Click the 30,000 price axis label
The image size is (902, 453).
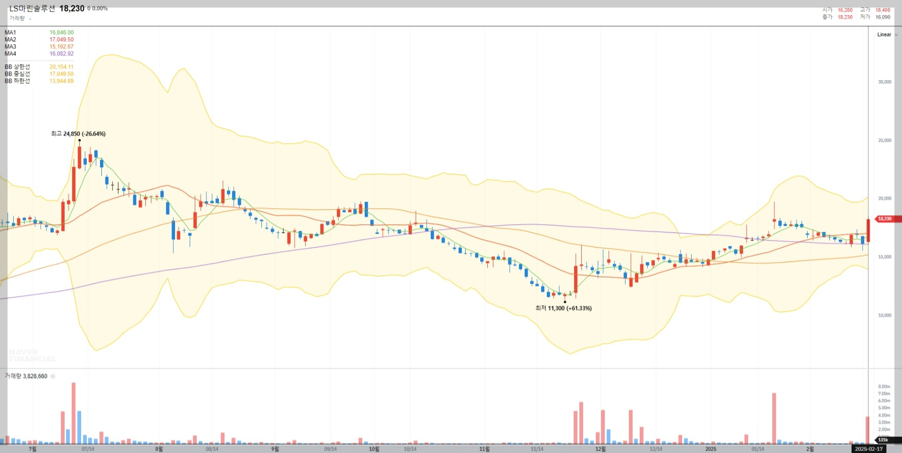[x=884, y=82]
